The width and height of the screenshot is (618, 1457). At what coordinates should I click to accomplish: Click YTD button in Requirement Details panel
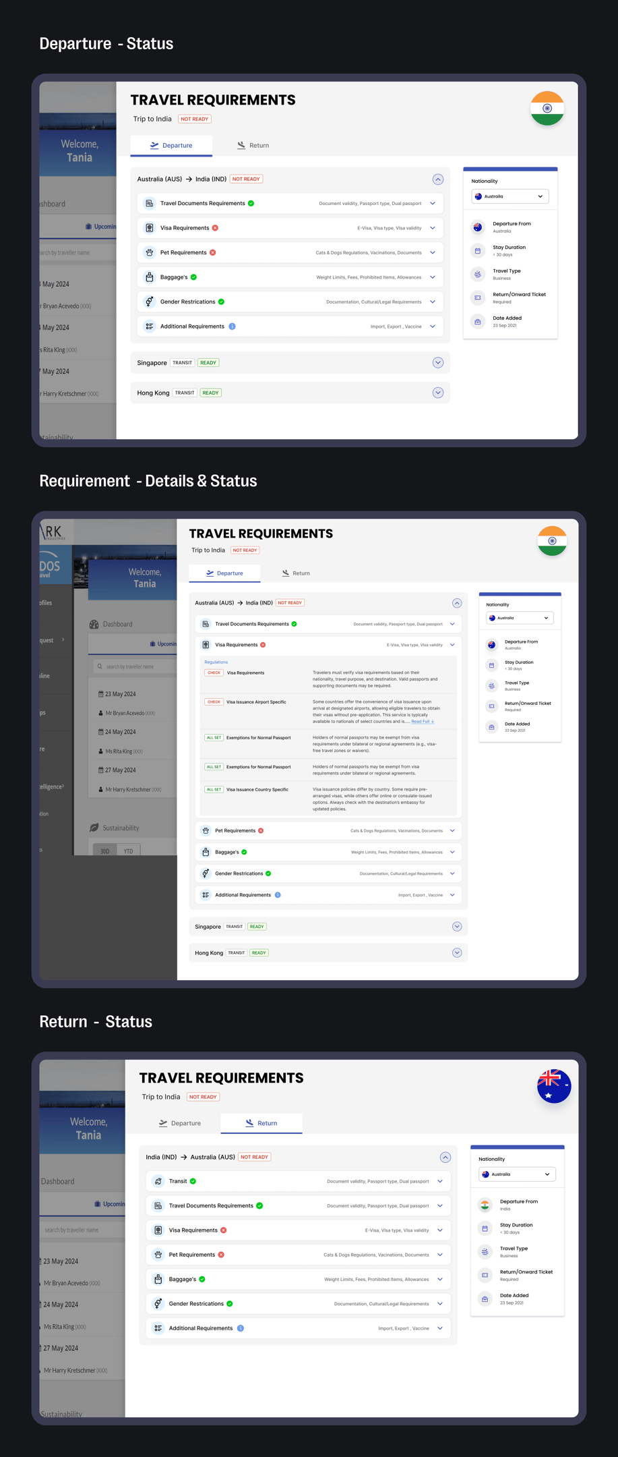tap(128, 851)
